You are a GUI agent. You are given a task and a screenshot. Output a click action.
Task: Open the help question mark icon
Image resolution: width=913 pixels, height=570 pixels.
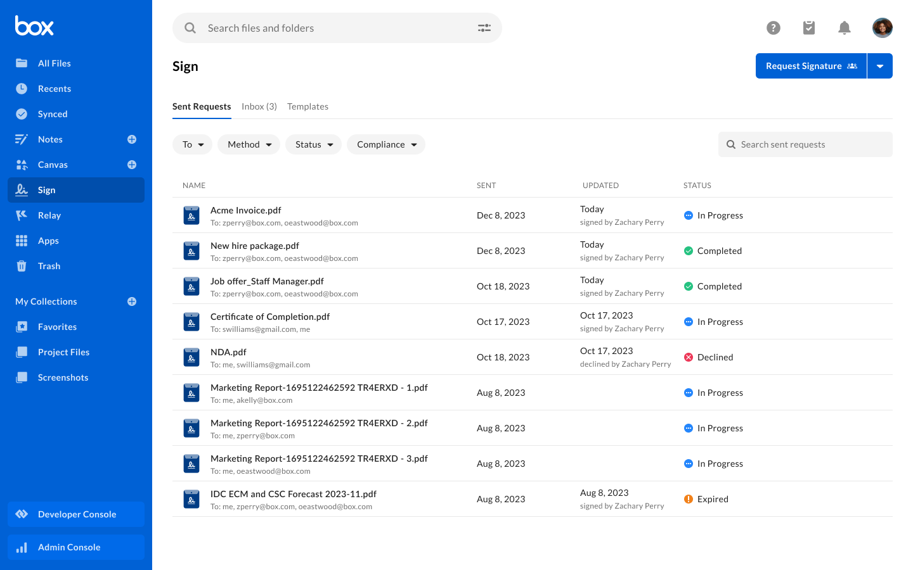[x=773, y=28]
